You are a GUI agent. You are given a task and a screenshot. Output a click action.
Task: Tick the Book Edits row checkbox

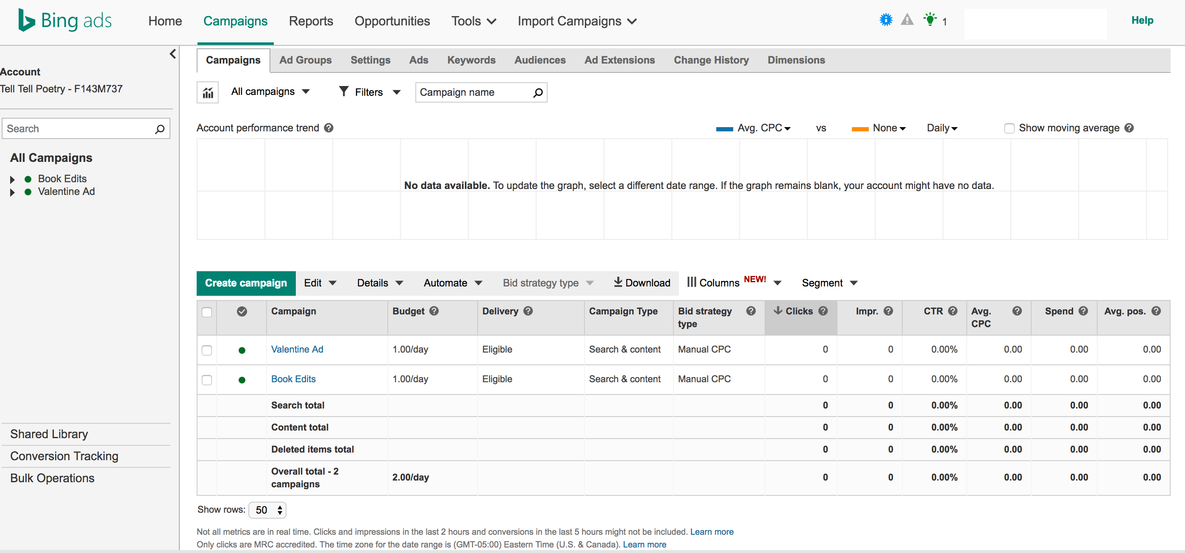pos(207,380)
